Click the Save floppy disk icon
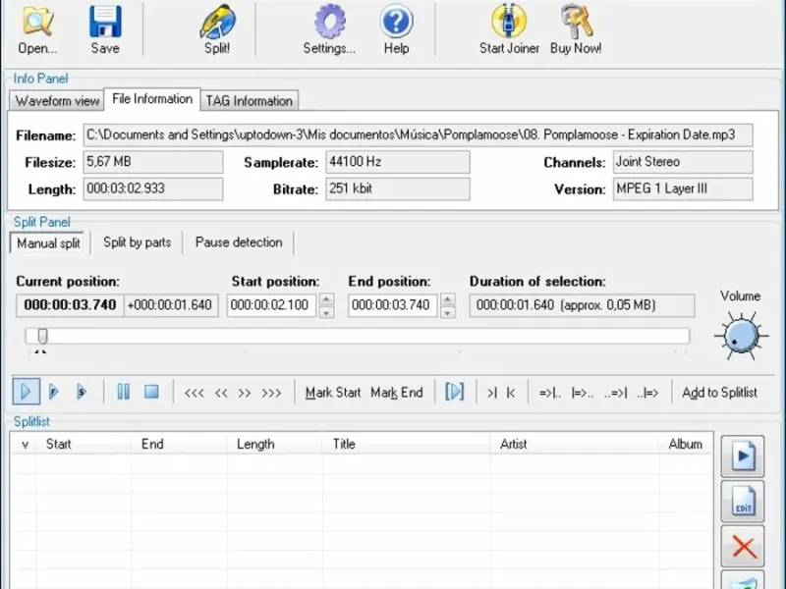 tap(105, 29)
